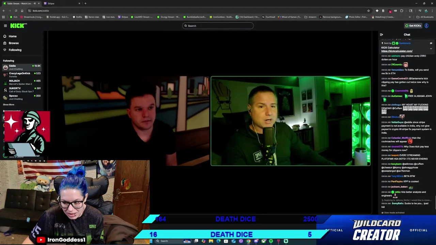Open a new browser tab
The image size is (436, 245).
click(85, 3)
